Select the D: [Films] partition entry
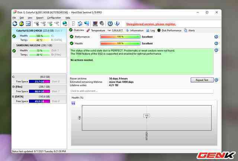The image size is (238, 161). 39,89
